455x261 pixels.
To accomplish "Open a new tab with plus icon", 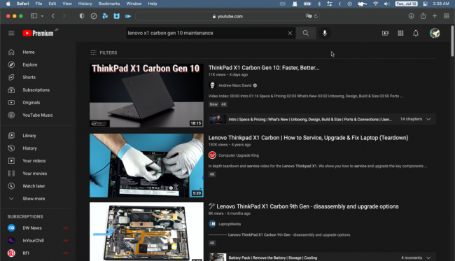I will point(435,16).
